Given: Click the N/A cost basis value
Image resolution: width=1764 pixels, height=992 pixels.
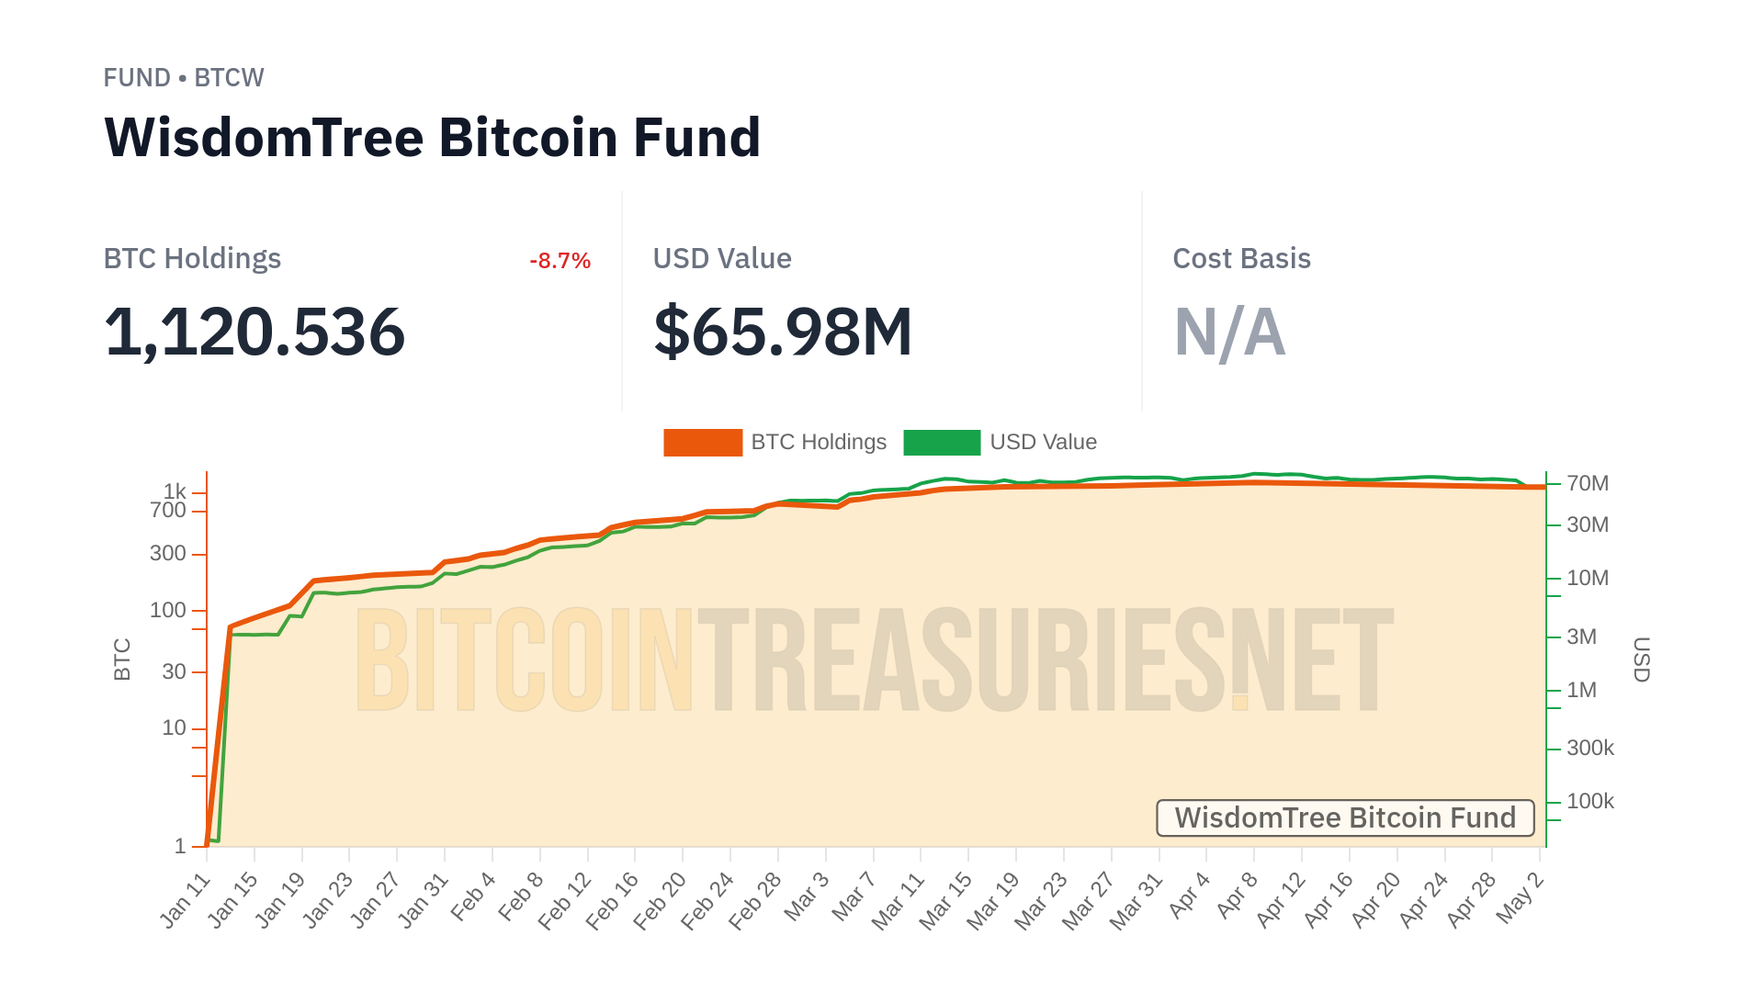Looking at the screenshot, I should tap(1229, 332).
